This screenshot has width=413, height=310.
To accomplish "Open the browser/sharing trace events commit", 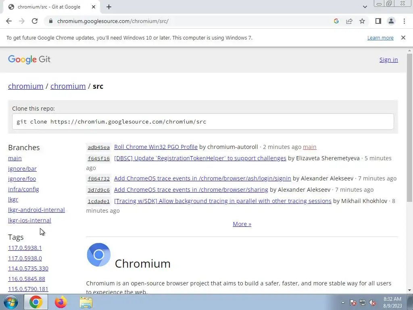I will [x=191, y=190].
